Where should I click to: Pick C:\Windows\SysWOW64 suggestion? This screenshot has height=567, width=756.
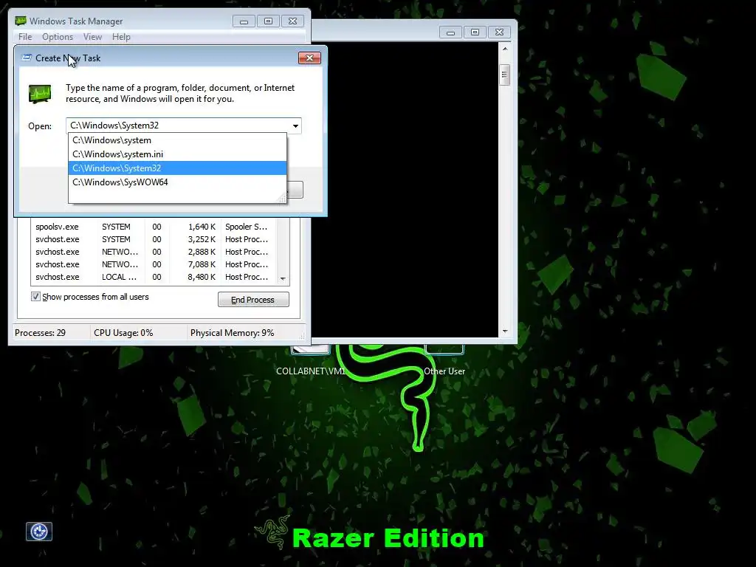(x=177, y=182)
